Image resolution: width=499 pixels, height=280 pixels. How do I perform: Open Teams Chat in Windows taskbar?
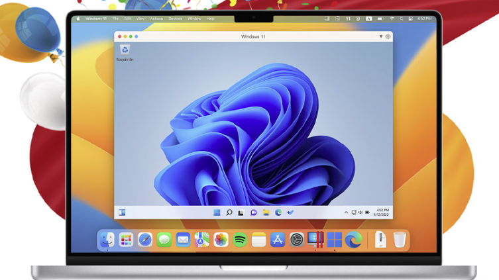(x=253, y=212)
